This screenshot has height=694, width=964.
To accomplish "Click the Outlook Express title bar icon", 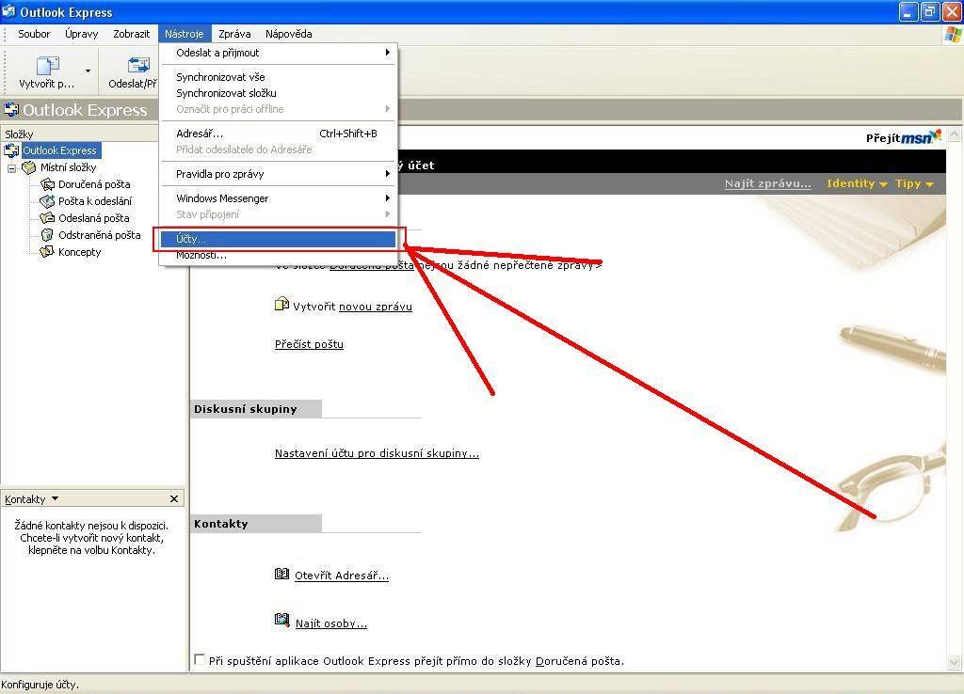I will (8, 11).
